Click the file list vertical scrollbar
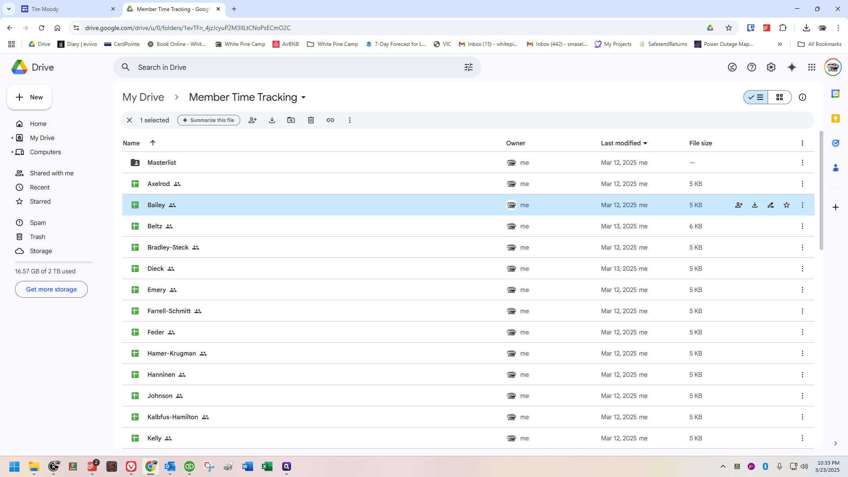 821,190
